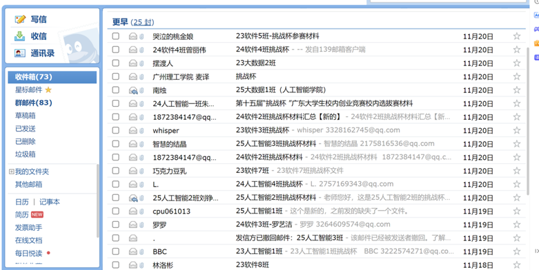The width and height of the screenshot is (539, 270).
Task: Check the box beside 南烛 email
Action: click(x=116, y=90)
